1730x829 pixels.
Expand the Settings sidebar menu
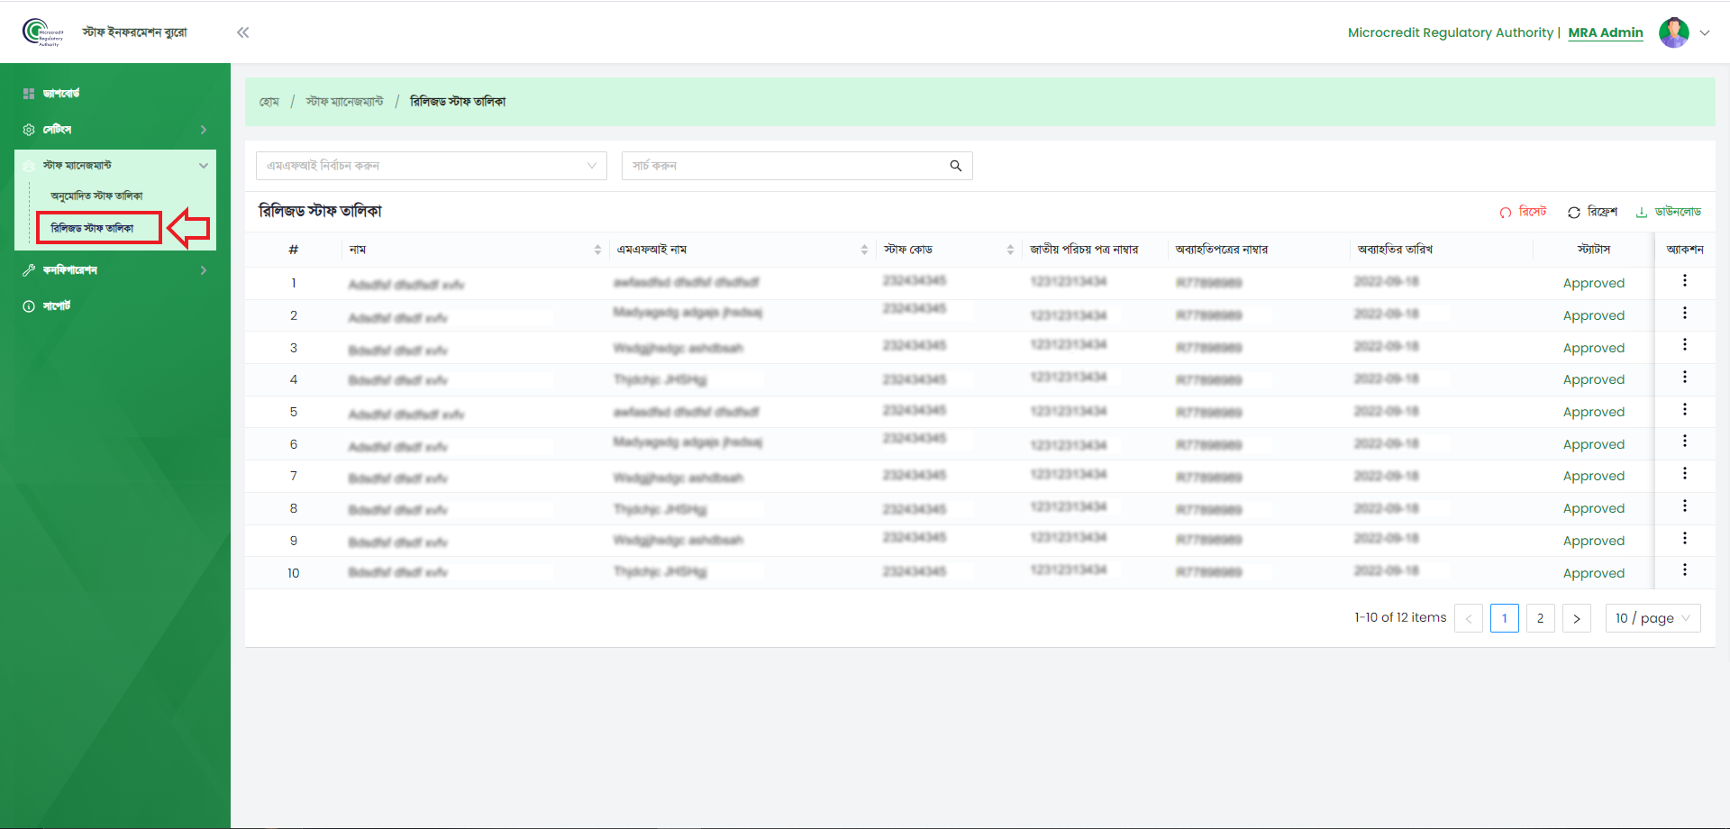115,130
